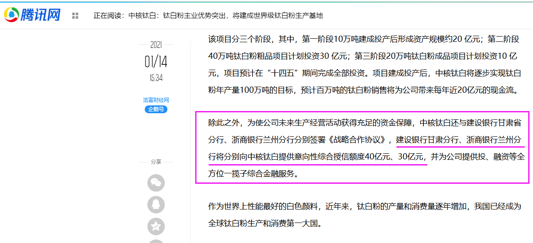Click the year 2021 label
Image resolution: width=533 pixels, height=243 pixels.
click(x=156, y=45)
